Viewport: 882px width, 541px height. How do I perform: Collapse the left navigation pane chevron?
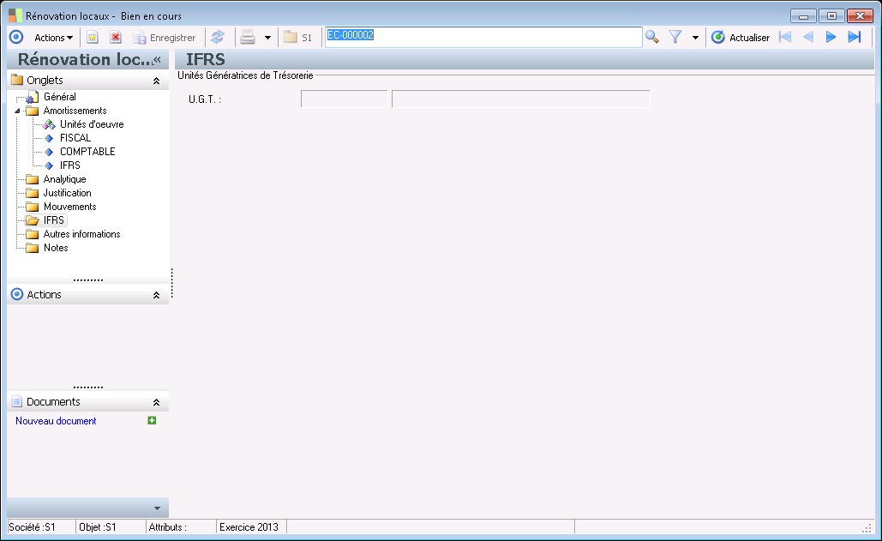point(157,60)
